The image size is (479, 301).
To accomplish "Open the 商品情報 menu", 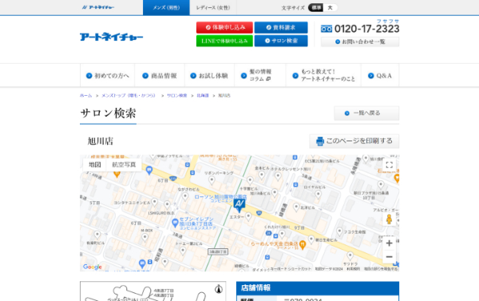I will point(160,76).
